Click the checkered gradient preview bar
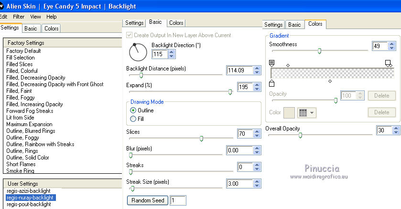 (333, 73)
